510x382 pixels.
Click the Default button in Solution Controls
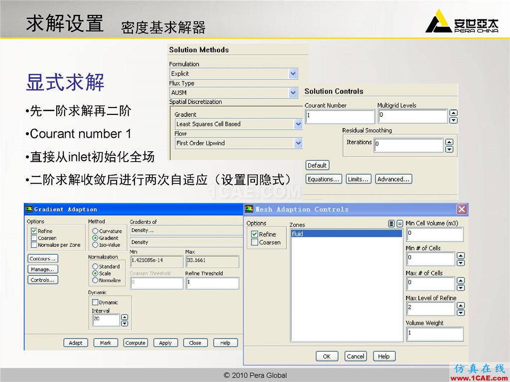coord(317,165)
